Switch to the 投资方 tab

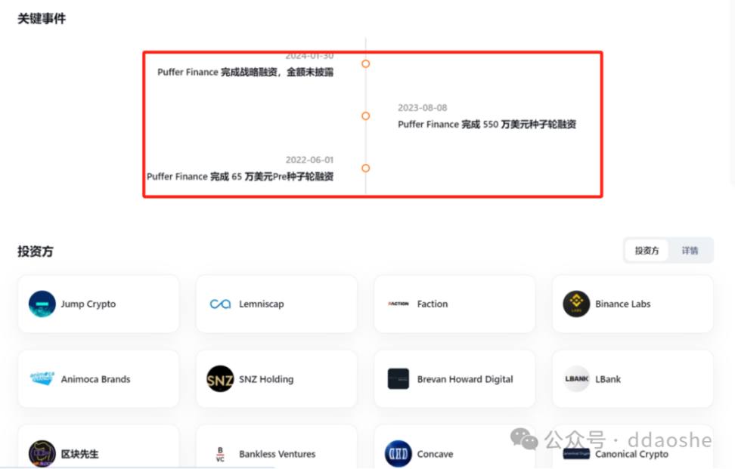point(647,251)
